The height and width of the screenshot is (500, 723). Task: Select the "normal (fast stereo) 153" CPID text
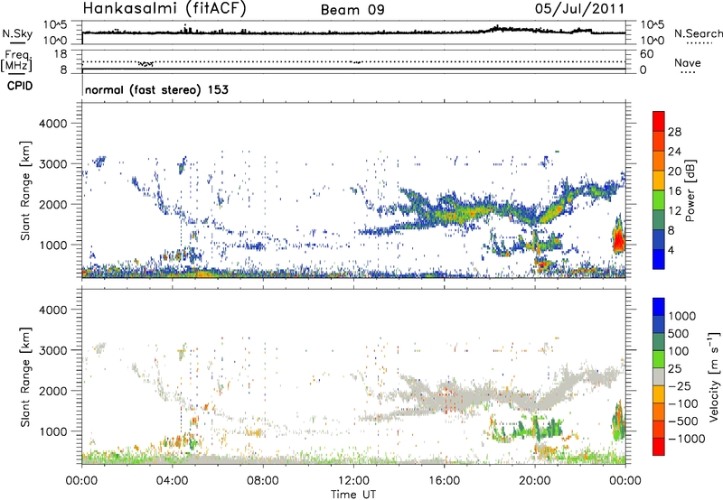click(156, 89)
